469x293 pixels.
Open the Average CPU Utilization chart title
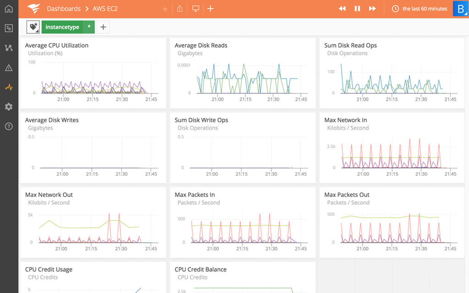point(57,45)
